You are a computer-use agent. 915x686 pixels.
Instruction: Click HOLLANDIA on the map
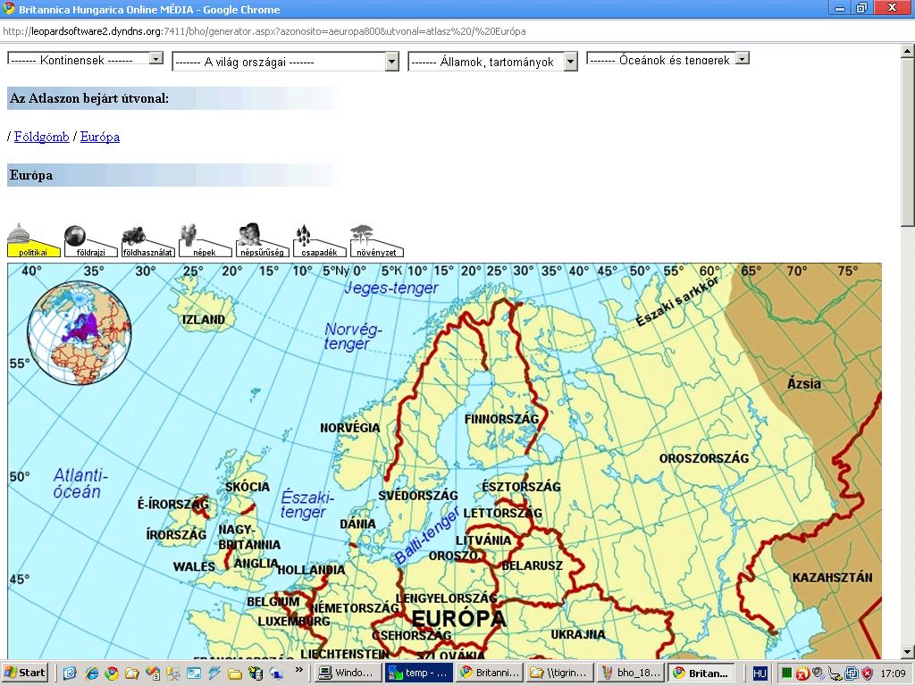[x=311, y=570]
